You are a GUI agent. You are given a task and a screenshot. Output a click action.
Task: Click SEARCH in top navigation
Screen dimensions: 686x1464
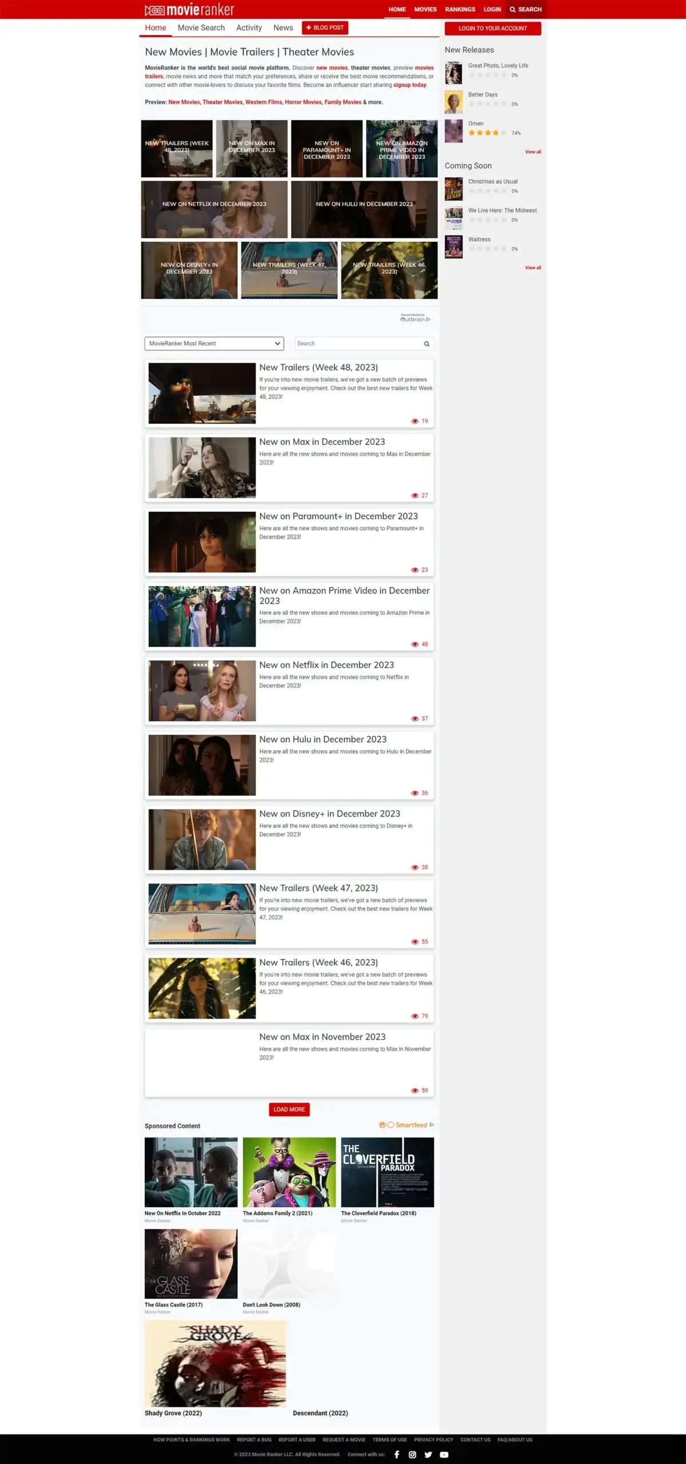(525, 9)
